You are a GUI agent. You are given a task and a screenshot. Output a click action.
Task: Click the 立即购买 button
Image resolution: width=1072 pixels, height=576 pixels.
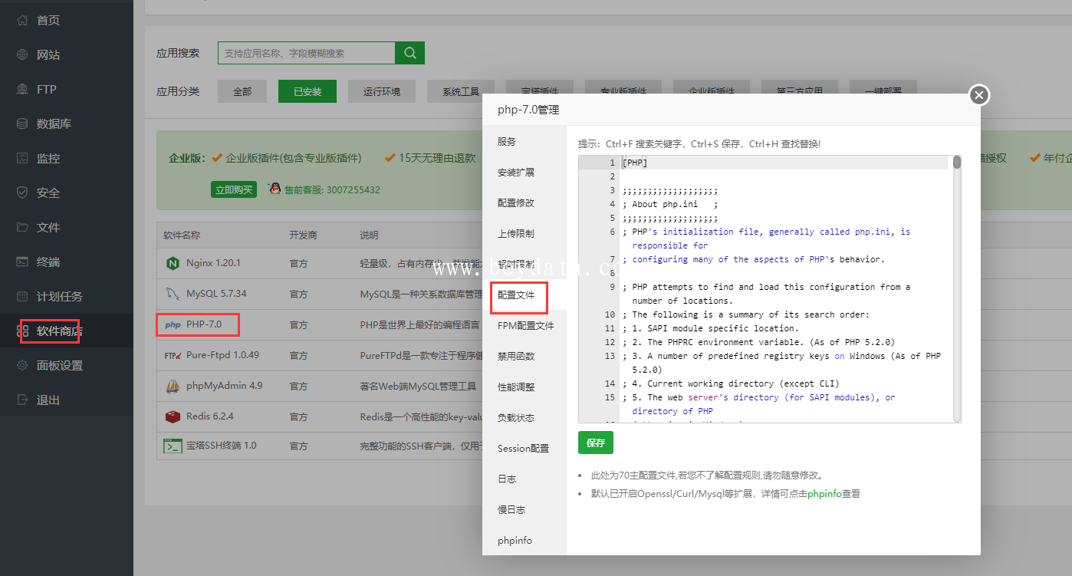click(234, 189)
